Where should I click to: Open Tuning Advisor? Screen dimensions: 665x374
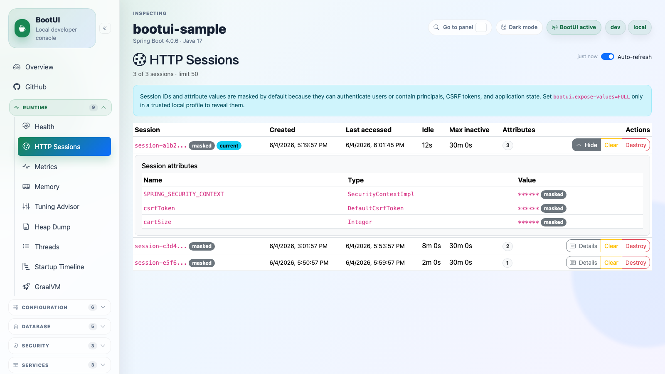coord(64,207)
